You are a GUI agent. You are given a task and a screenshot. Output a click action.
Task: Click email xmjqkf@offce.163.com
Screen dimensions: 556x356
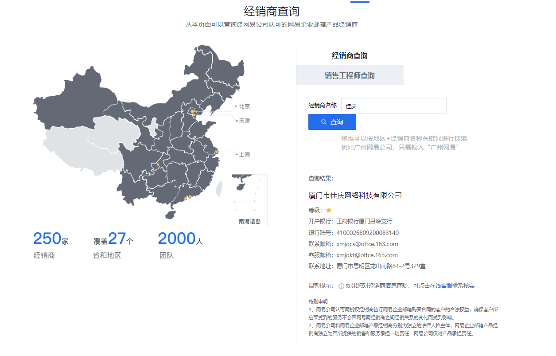coord(367,255)
